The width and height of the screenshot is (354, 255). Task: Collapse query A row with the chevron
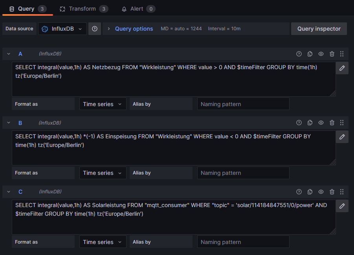point(9,54)
